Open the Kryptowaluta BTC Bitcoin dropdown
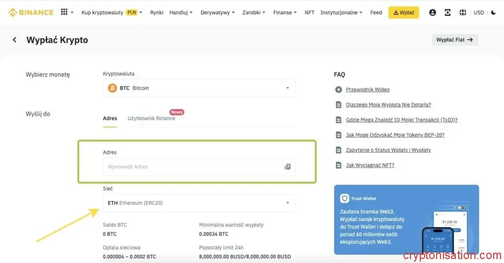This screenshot has width=504, height=263. pyautogui.click(x=199, y=88)
